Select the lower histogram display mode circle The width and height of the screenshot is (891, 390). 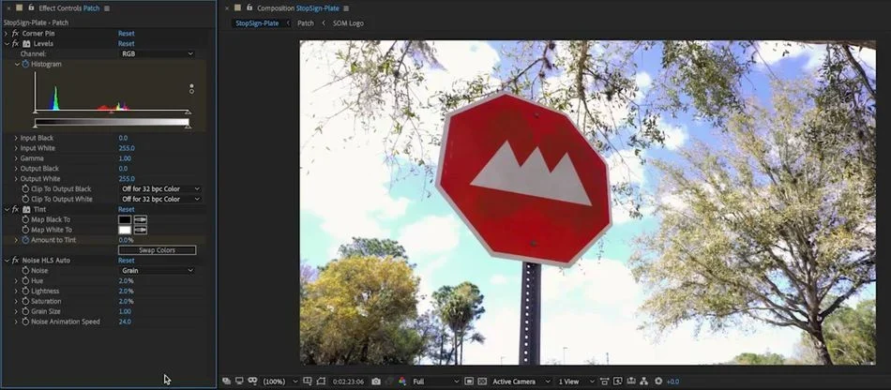point(191,91)
